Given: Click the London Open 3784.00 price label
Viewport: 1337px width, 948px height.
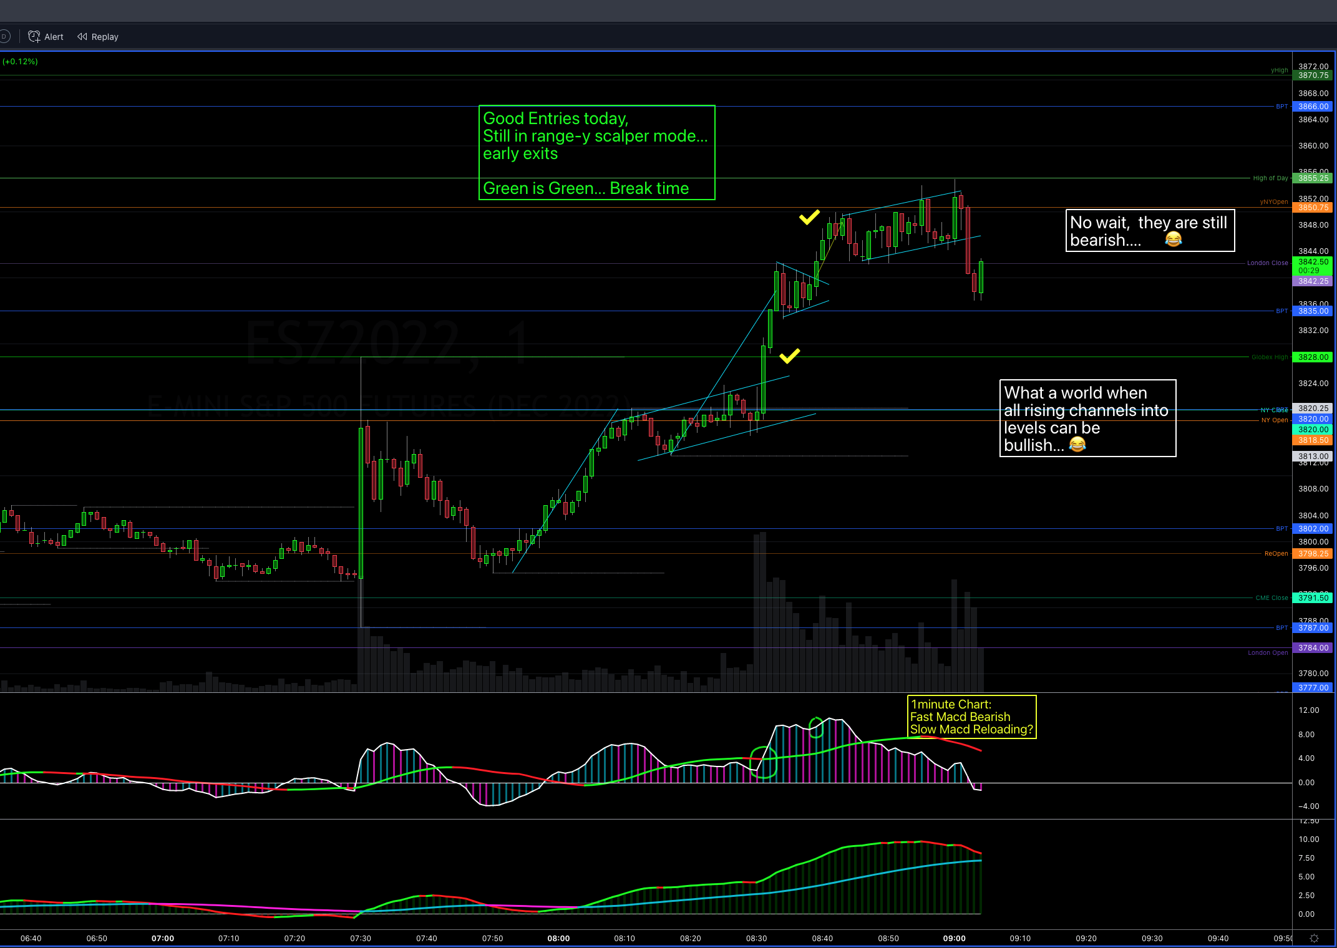Looking at the screenshot, I should coord(1313,648).
